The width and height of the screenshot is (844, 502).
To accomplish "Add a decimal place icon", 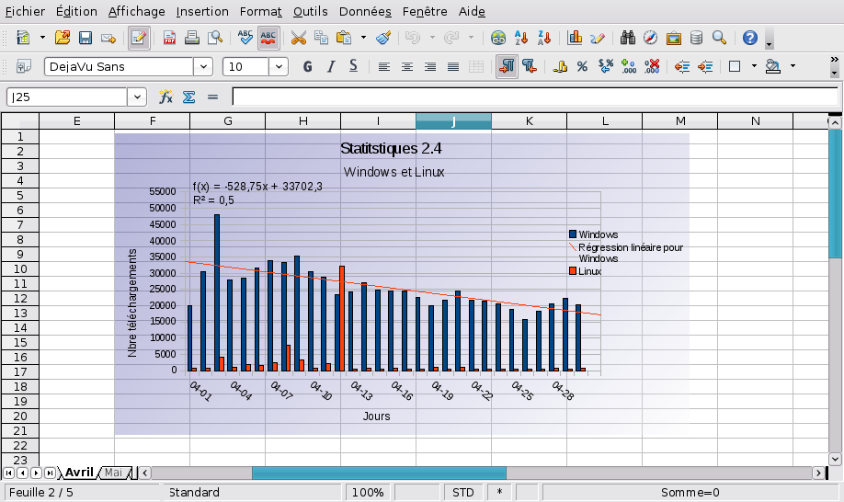I will pos(628,66).
